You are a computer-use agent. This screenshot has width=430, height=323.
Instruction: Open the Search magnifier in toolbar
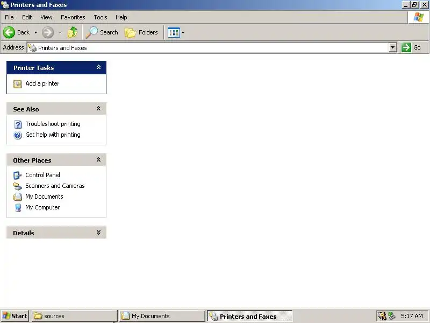tap(91, 32)
